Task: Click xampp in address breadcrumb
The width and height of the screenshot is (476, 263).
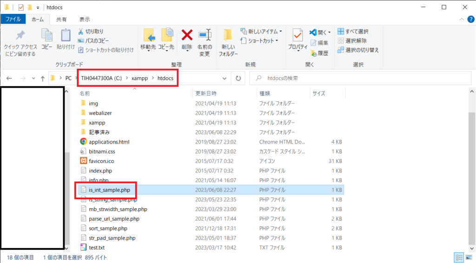Action: tap(139, 78)
